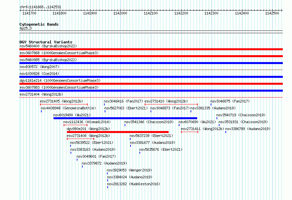Click the DGV Structural Variants track title
The height and width of the screenshot is (200, 292).
pyautogui.click(x=46, y=42)
